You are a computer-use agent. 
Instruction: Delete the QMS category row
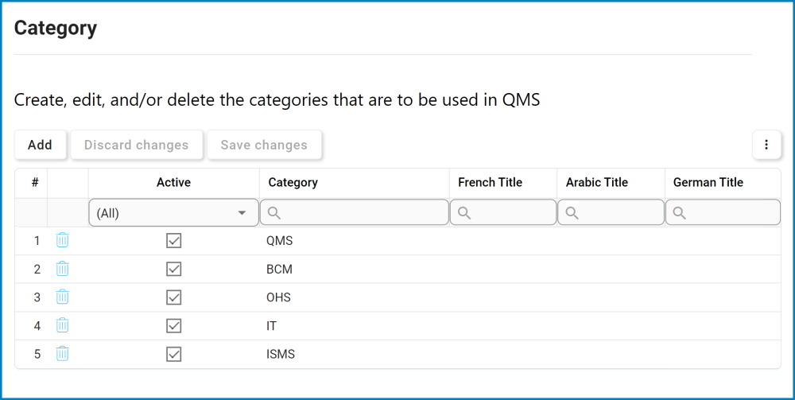tap(62, 240)
